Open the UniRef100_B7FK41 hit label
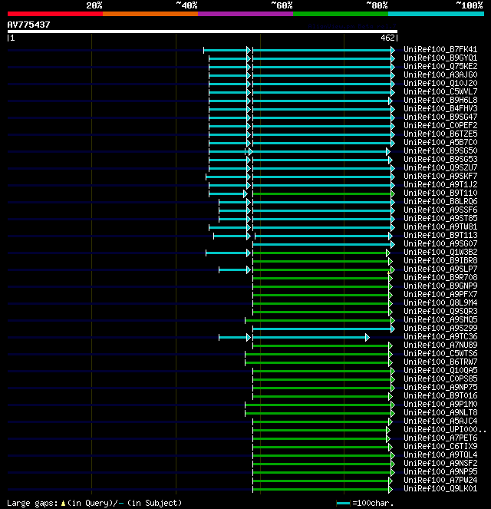 point(440,49)
